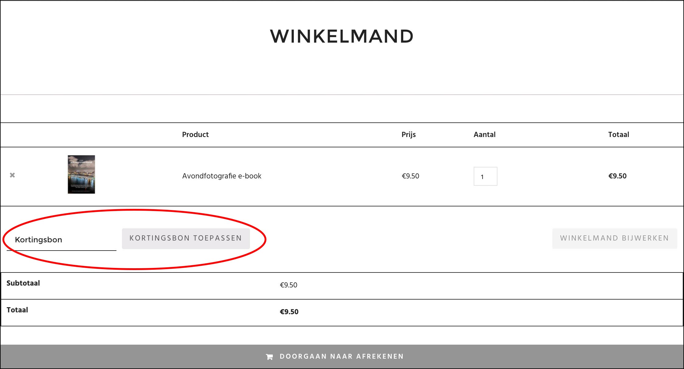Proceed via Doorgaan naar Afrekenen button
The width and height of the screenshot is (684, 369).
click(x=342, y=357)
